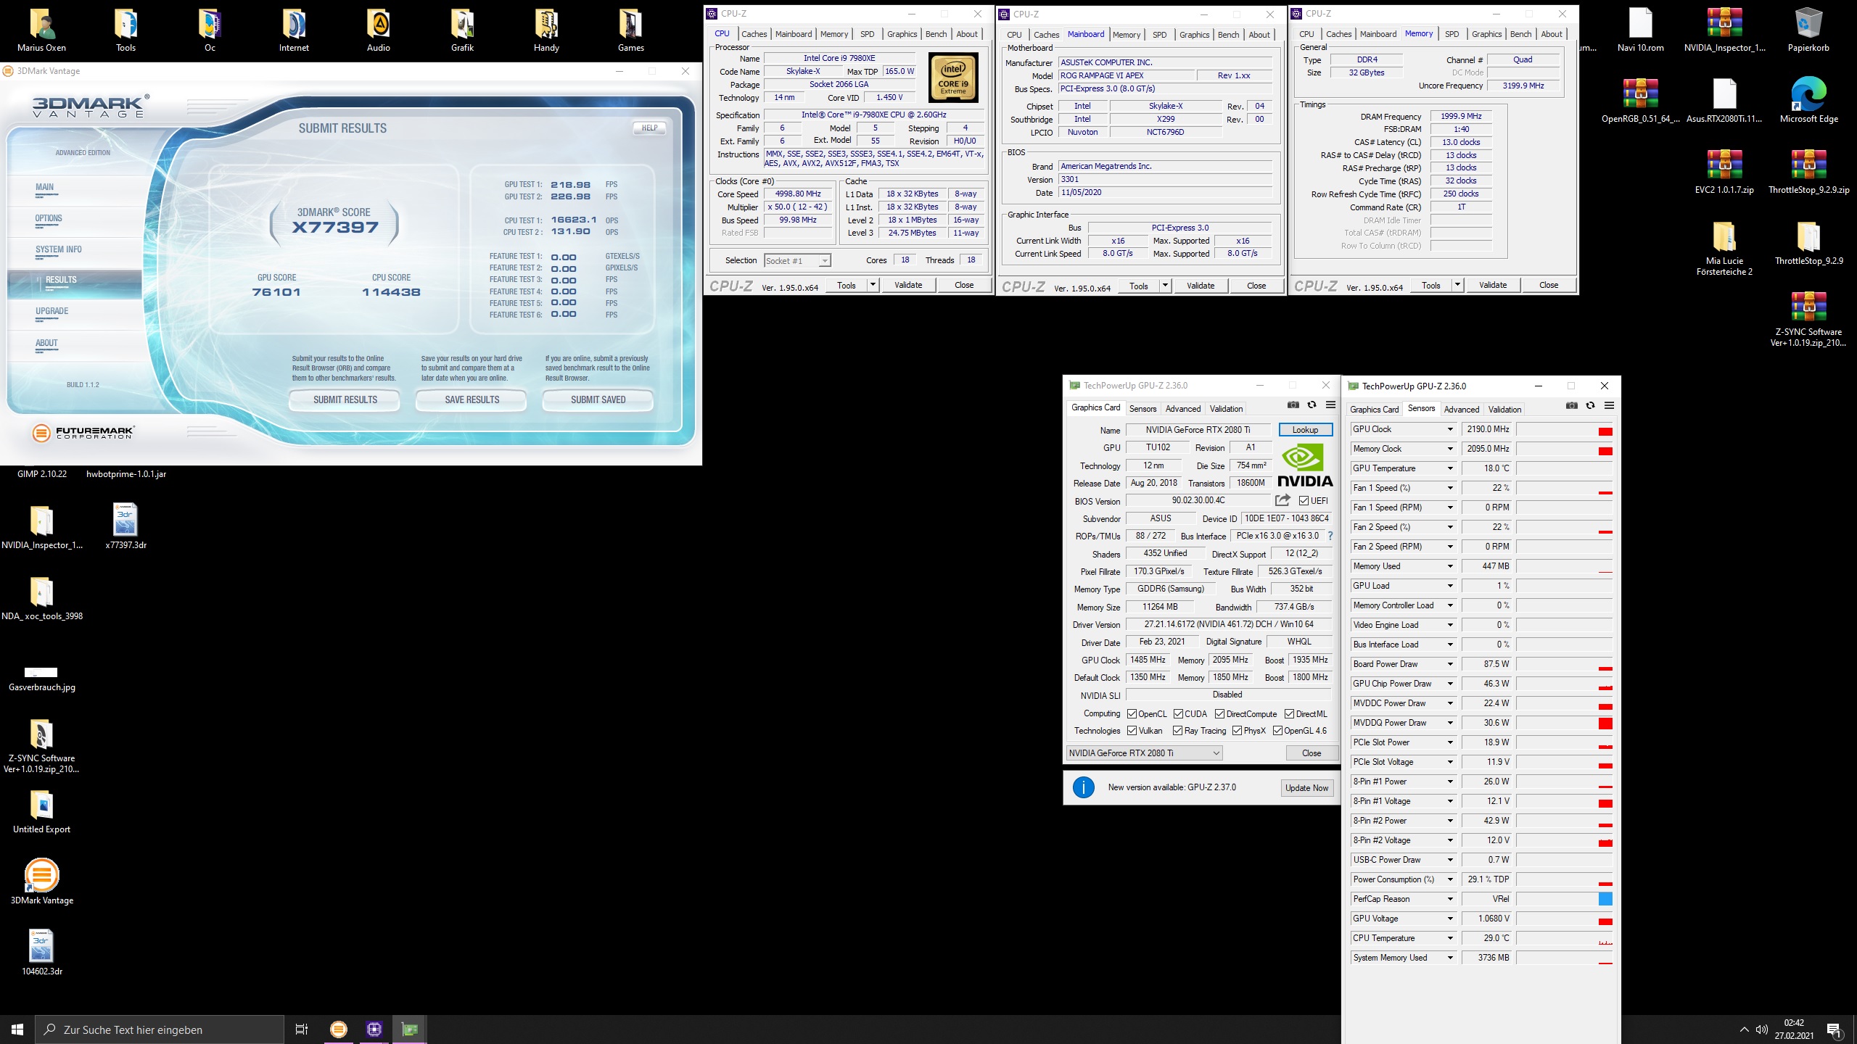Image resolution: width=1857 pixels, height=1044 pixels.
Task: Switch to SPD tab in CPU-Z Mainboard window
Action: tap(1159, 35)
